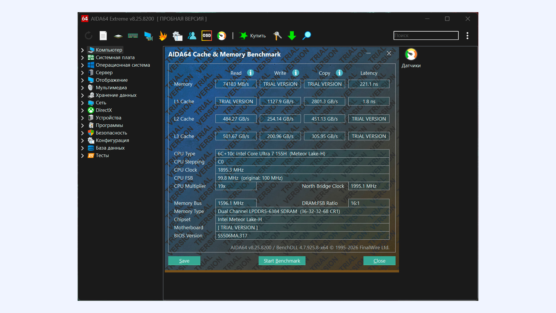The width and height of the screenshot is (556, 313).
Task: Click the Copy column info icon
Action: click(339, 73)
